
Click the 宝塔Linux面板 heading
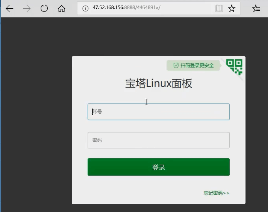click(159, 83)
